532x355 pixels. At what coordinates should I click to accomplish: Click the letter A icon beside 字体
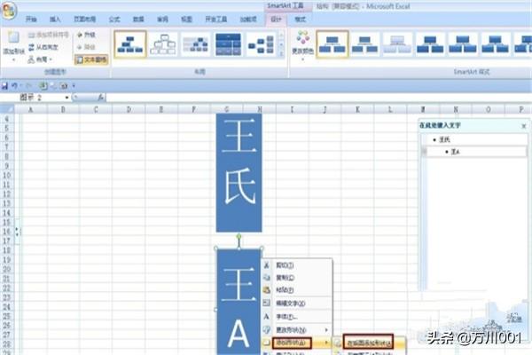pos(267,317)
